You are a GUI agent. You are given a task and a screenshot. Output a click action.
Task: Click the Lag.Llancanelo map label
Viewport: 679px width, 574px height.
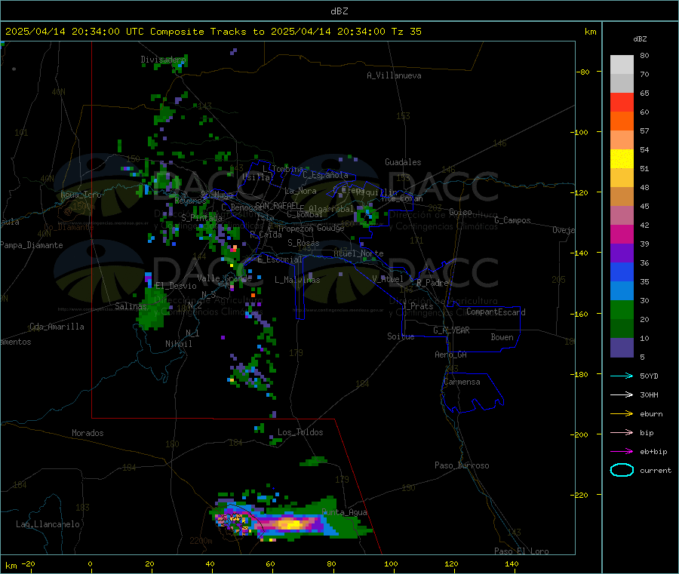tap(48, 524)
